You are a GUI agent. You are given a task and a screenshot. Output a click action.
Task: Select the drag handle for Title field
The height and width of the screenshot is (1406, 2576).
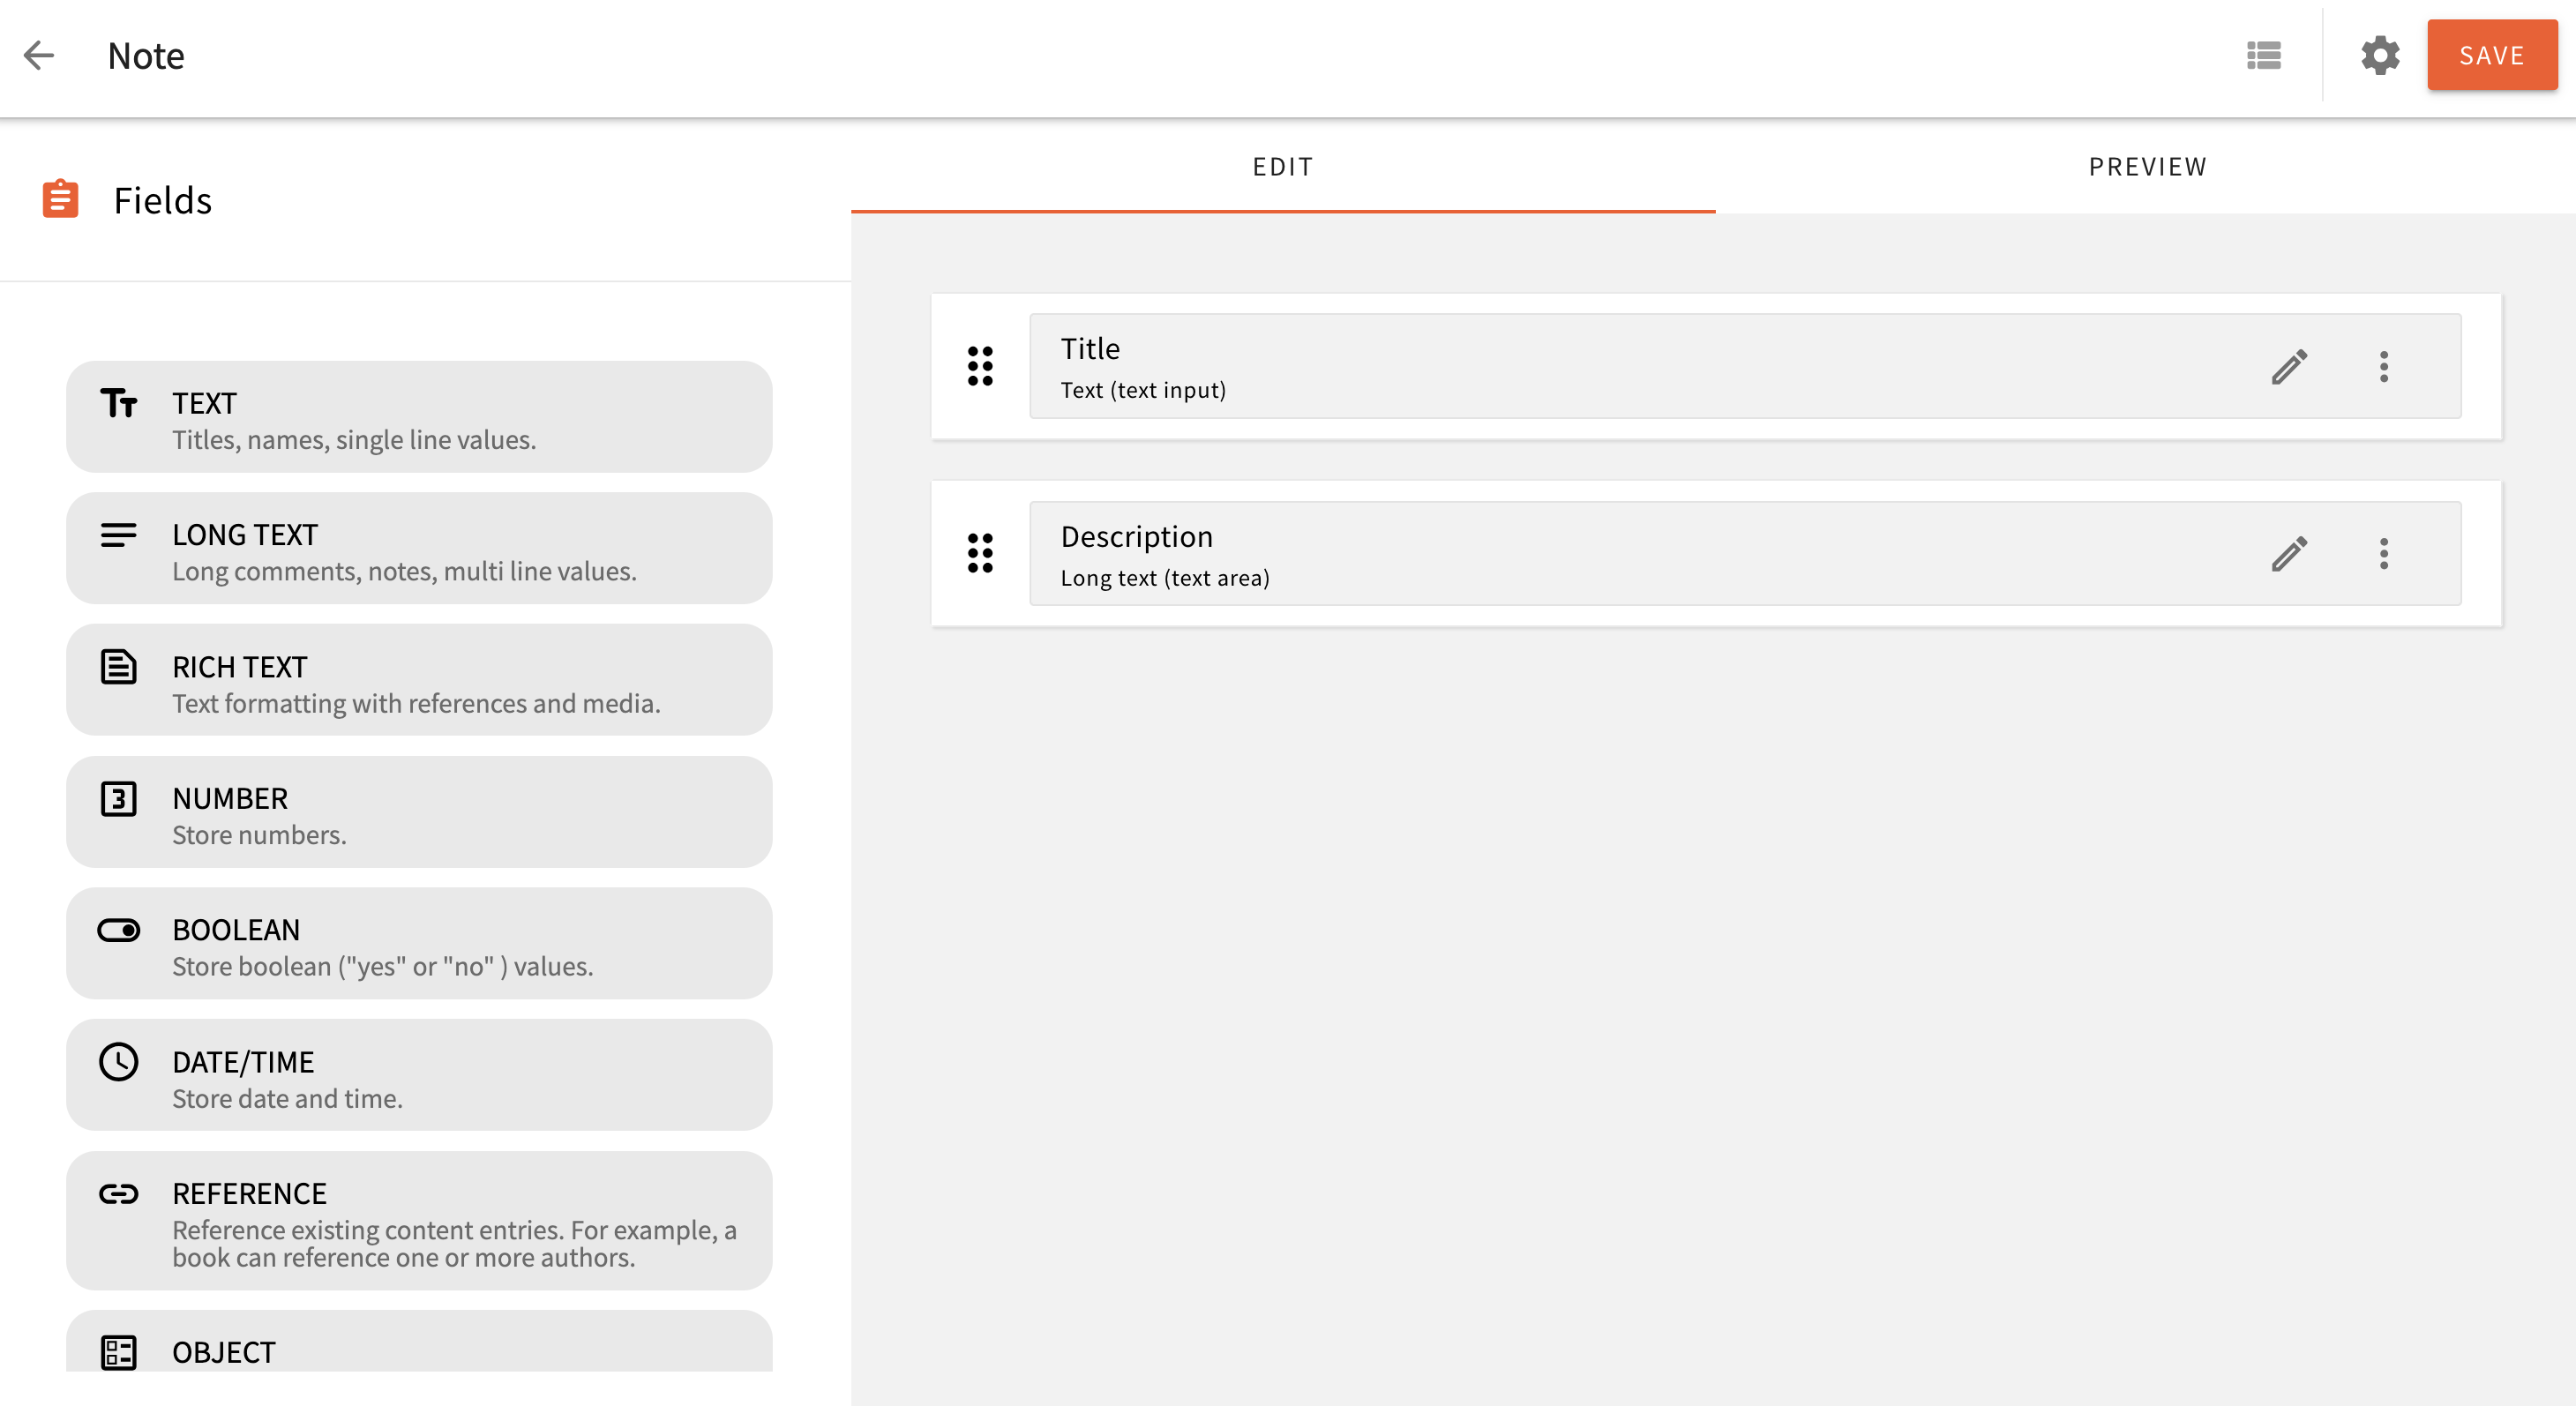tap(980, 366)
